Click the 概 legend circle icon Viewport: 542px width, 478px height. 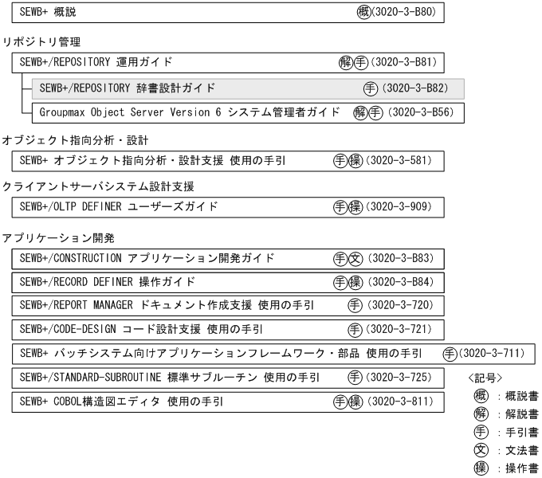click(481, 396)
